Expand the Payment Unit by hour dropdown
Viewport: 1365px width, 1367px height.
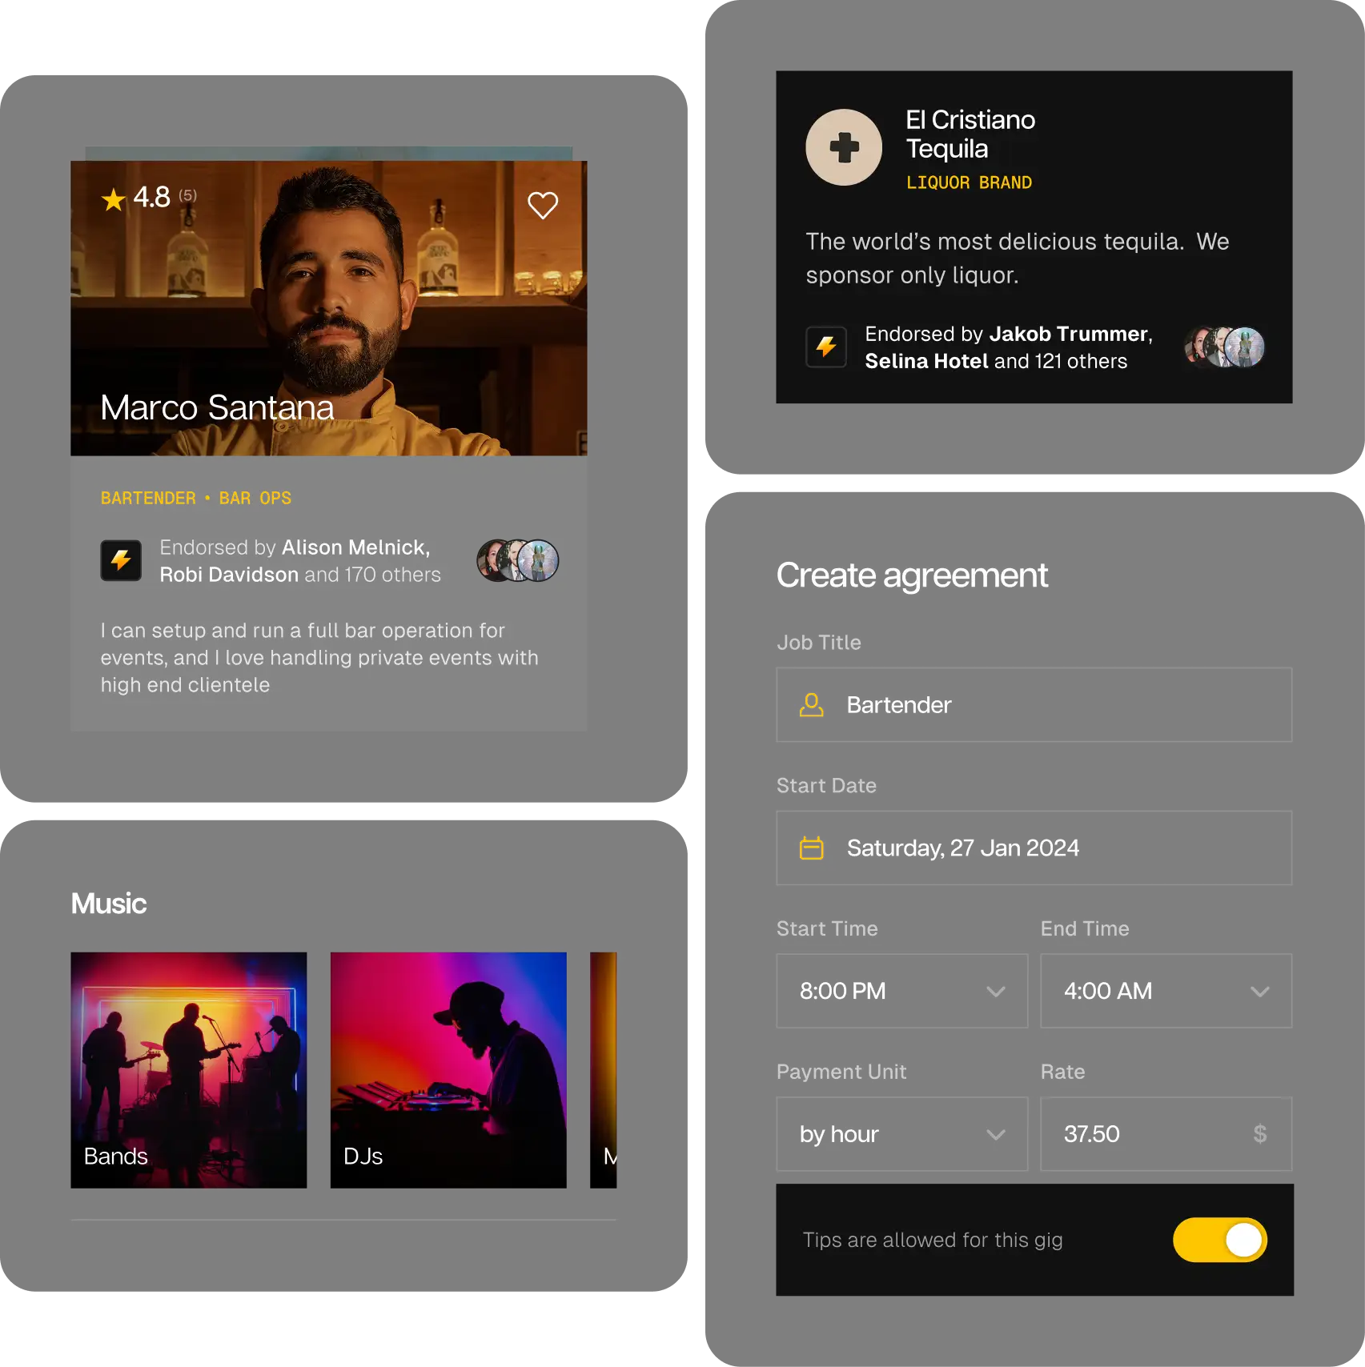pyautogui.click(x=902, y=1134)
